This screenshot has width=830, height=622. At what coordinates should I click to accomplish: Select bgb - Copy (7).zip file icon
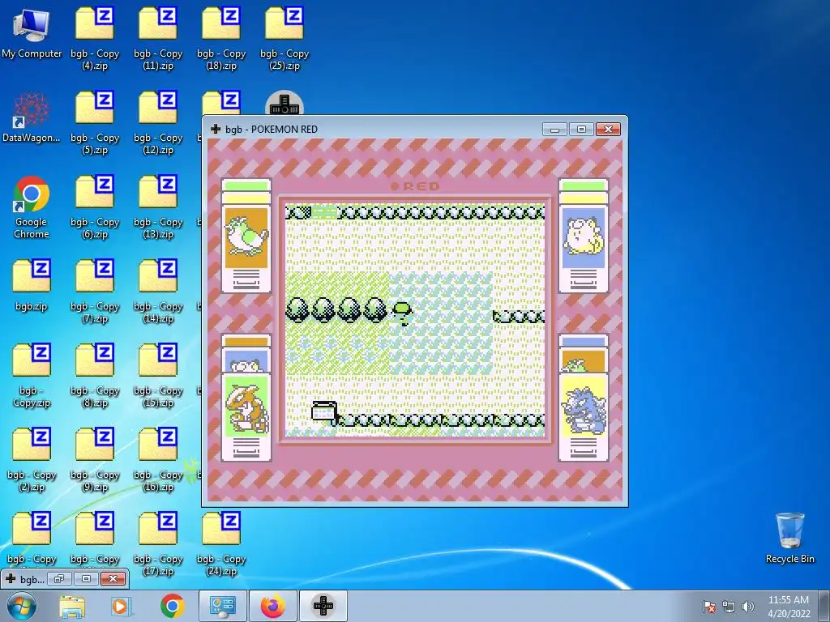click(95, 292)
